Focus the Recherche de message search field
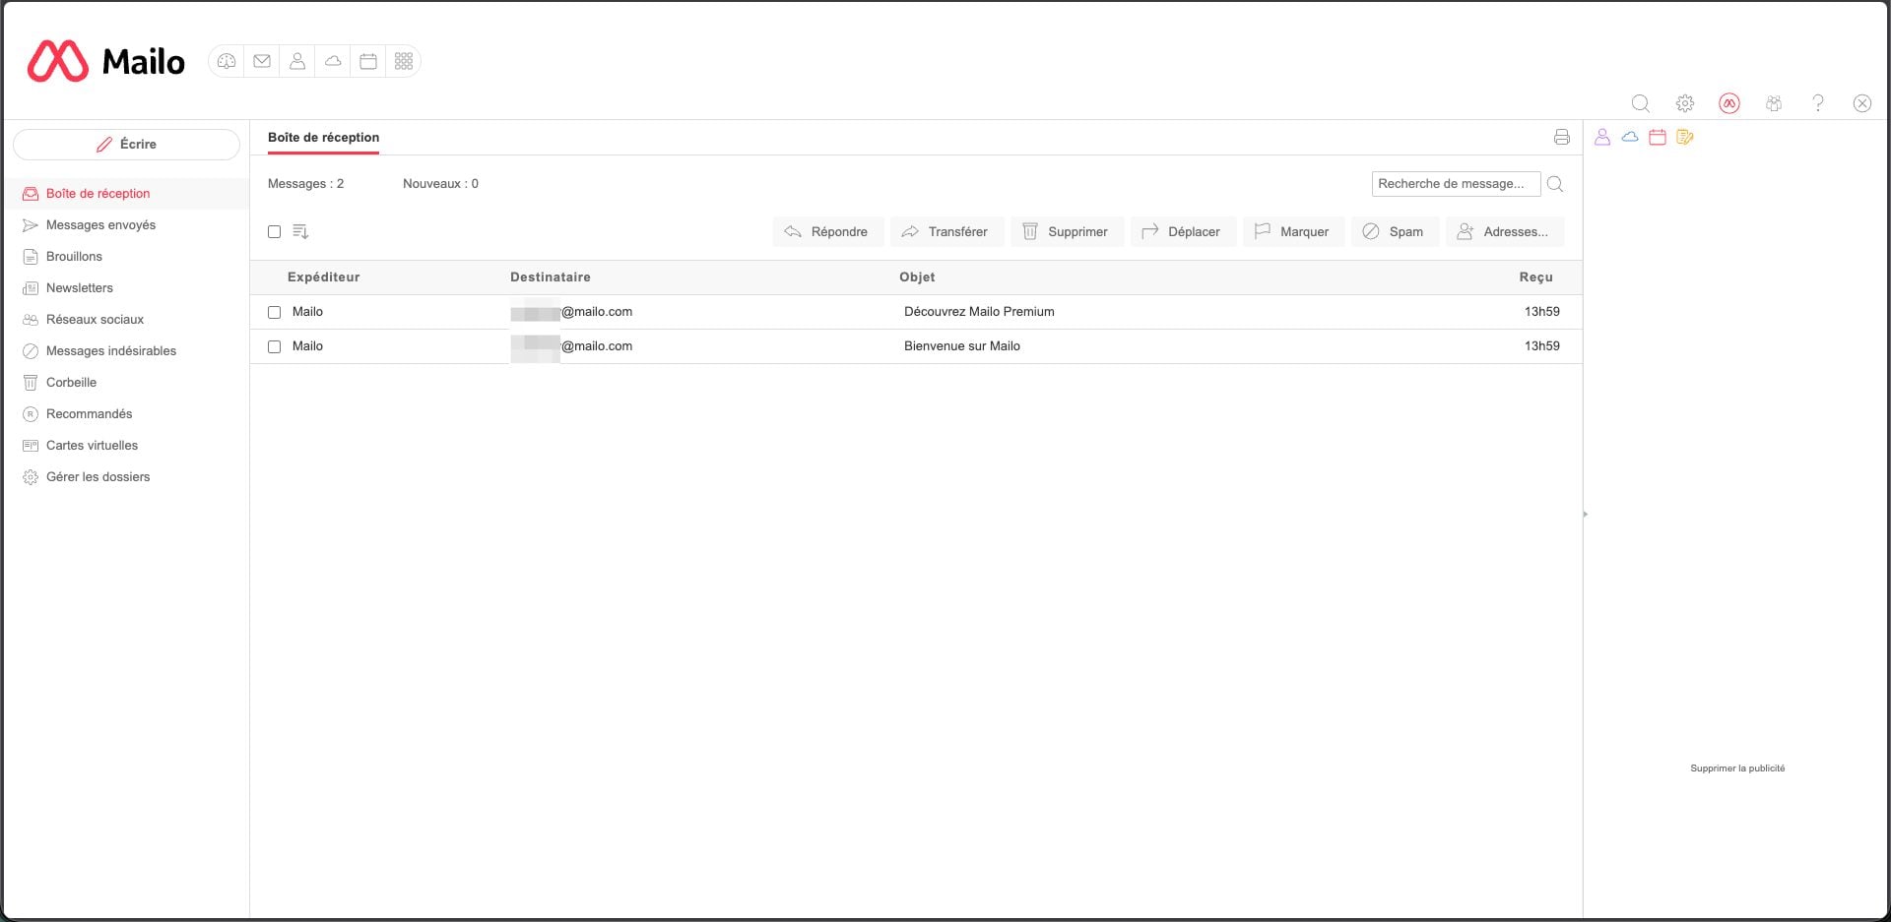The image size is (1891, 922). pyautogui.click(x=1454, y=184)
